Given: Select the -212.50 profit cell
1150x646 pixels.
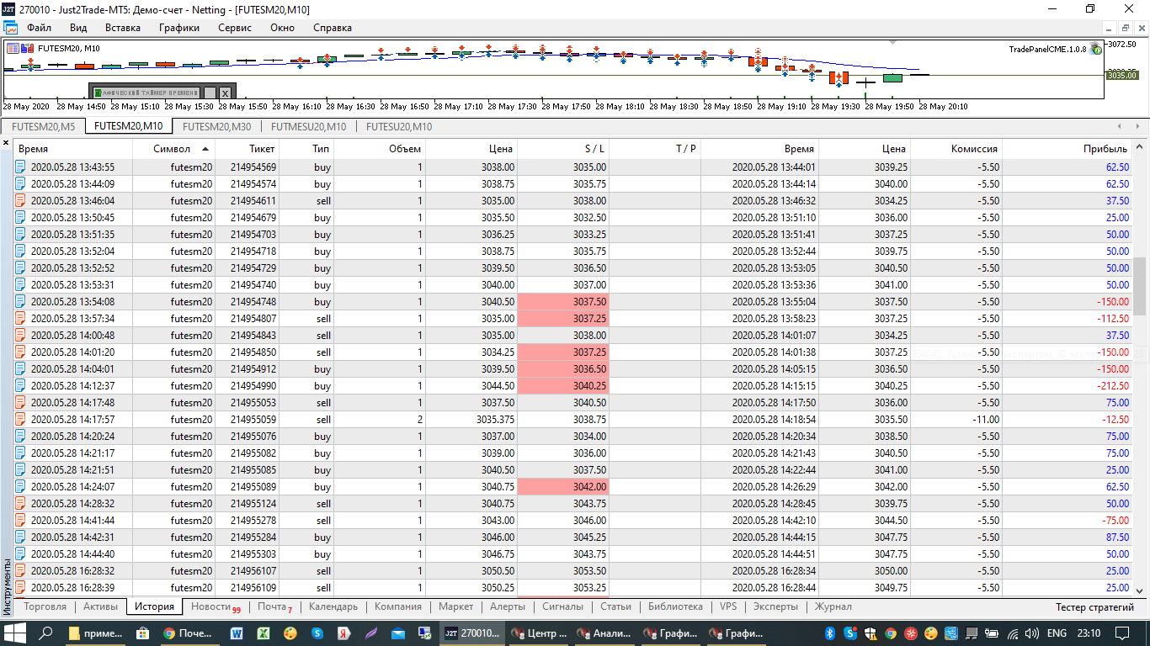Looking at the screenshot, I should point(1067,385).
